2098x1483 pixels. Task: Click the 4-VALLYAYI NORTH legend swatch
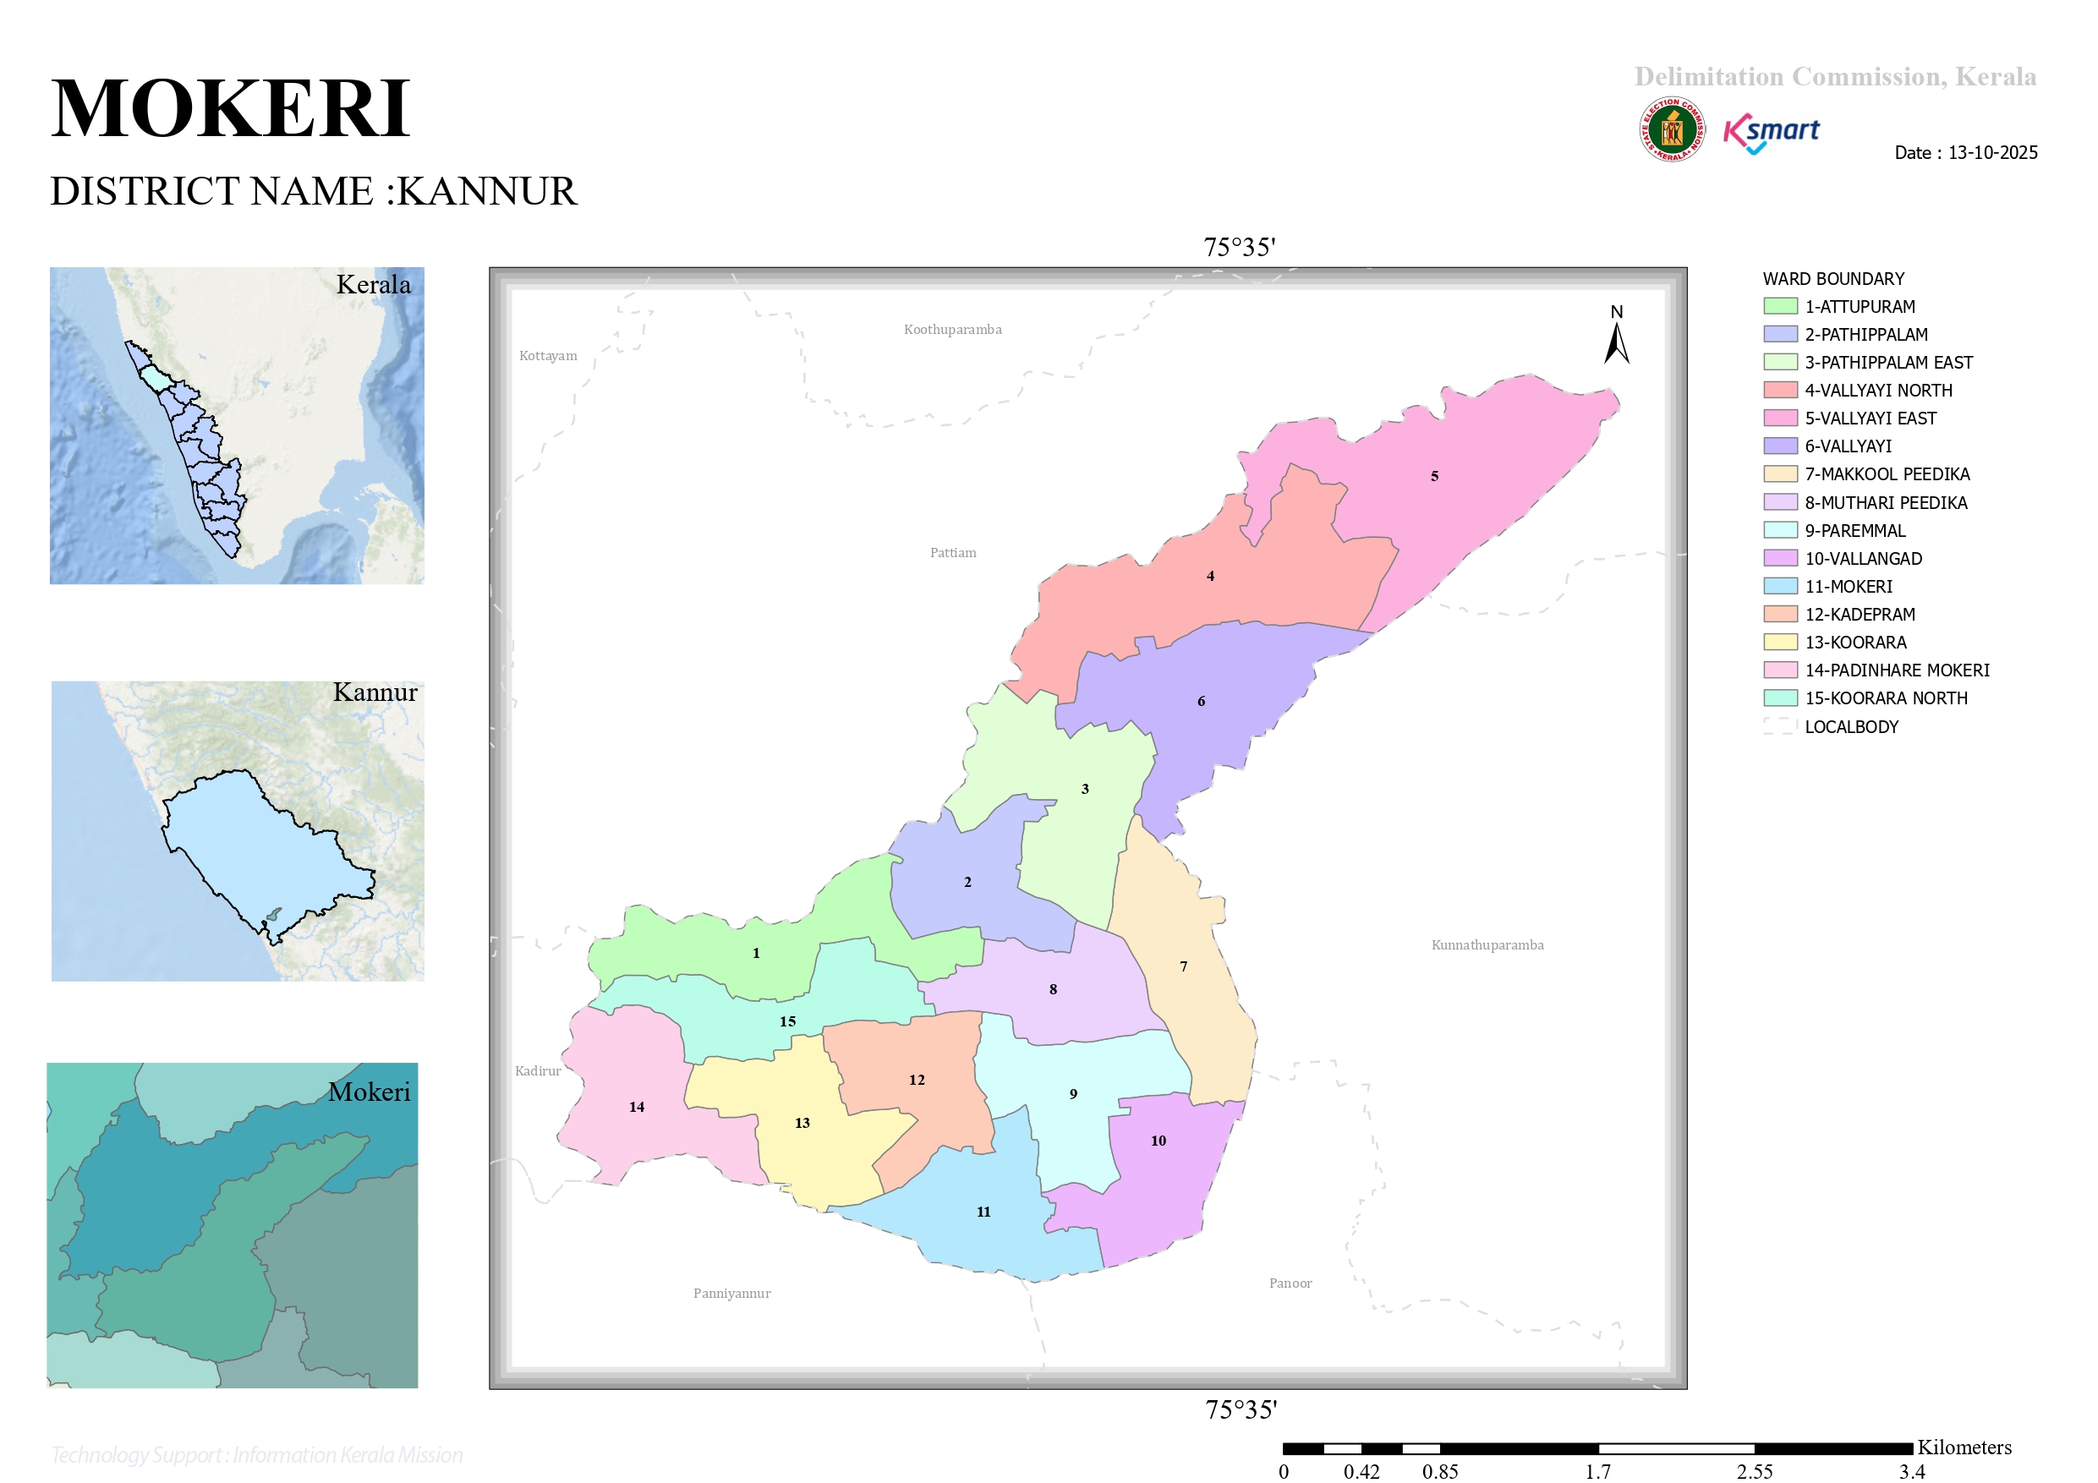tap(1780, 390)
